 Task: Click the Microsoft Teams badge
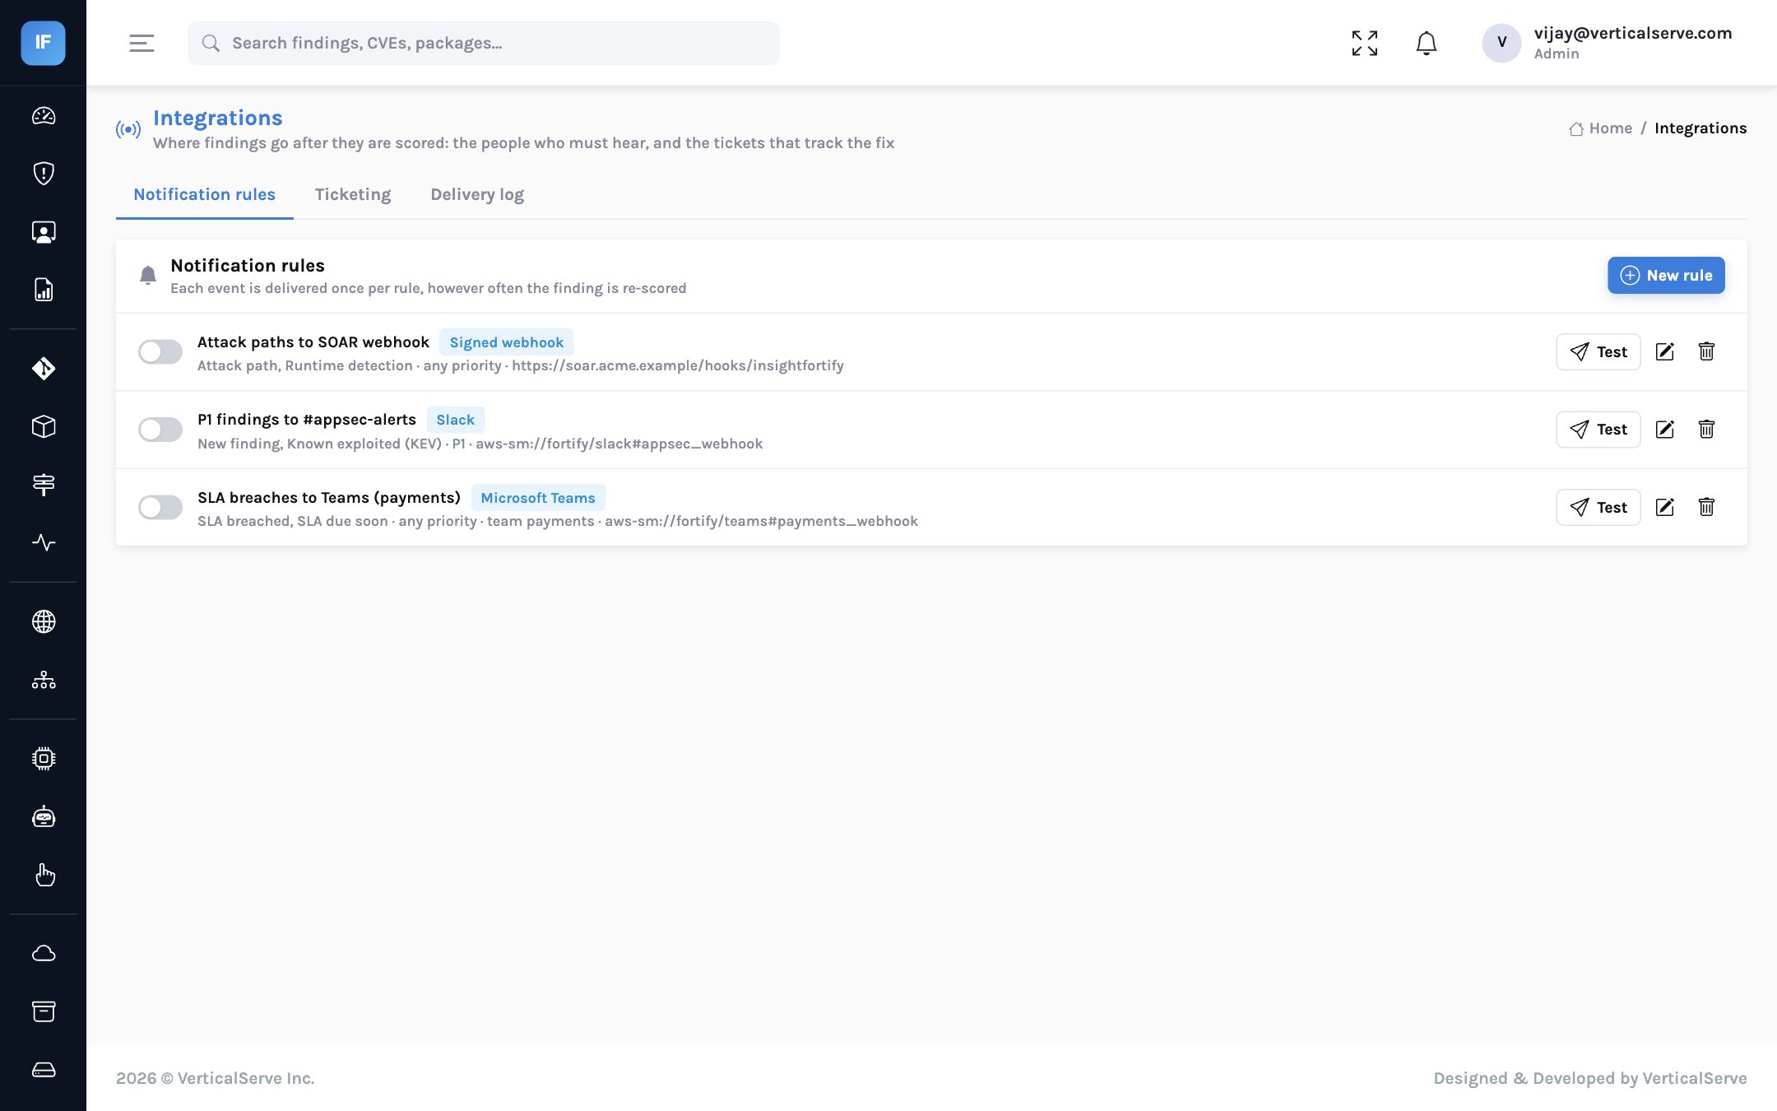pos(538,498)
